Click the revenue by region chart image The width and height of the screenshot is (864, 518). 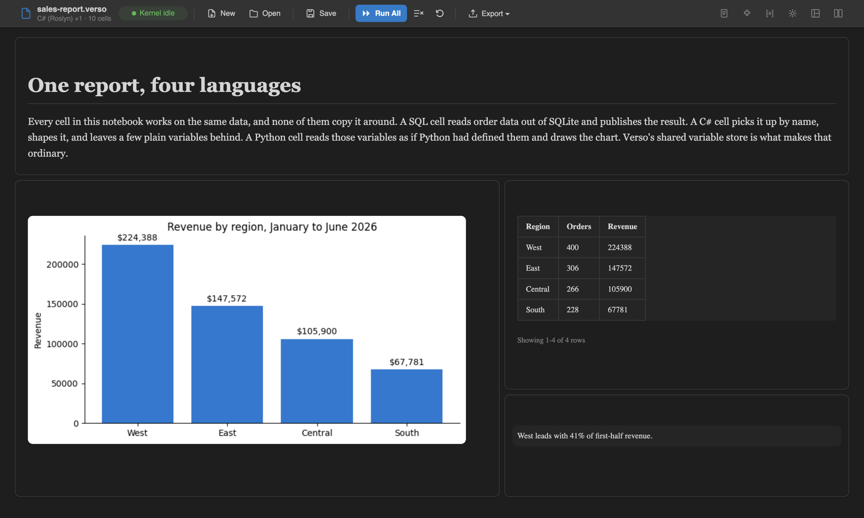[x=247, y=330]
